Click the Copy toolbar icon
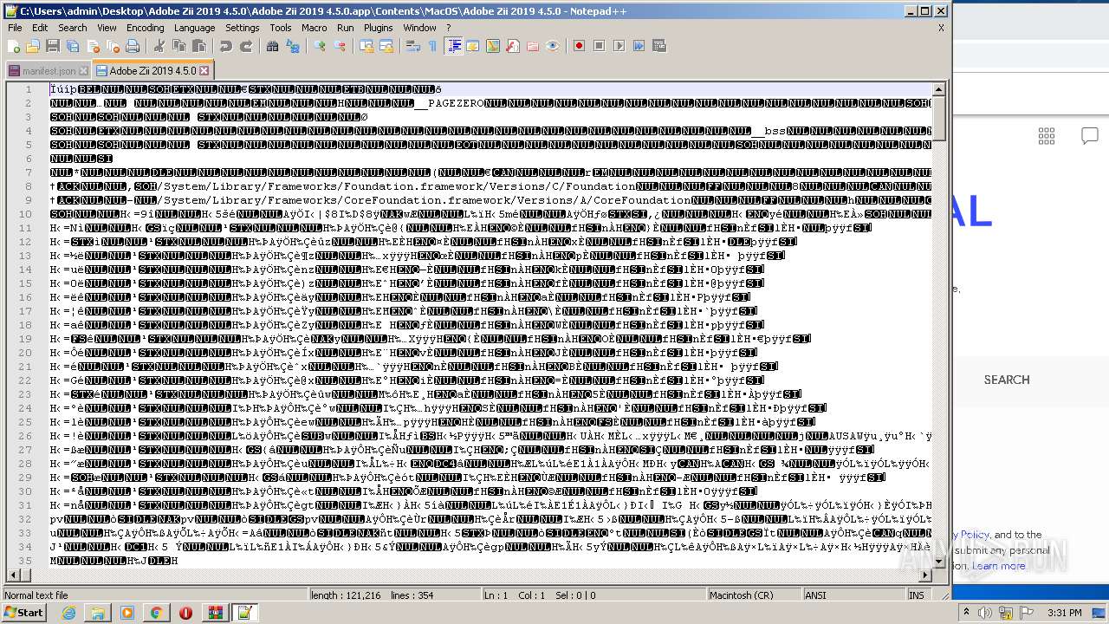 178,46
